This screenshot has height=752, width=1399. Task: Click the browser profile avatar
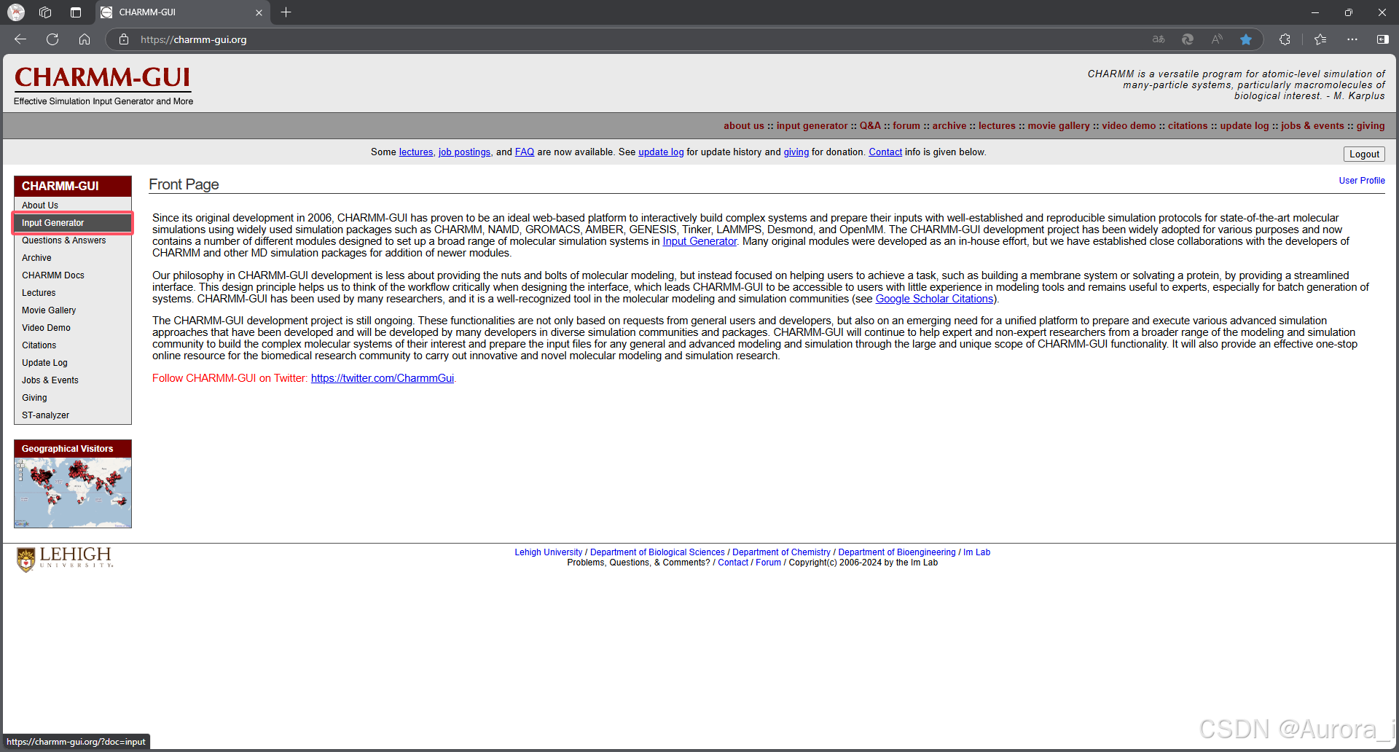tap(16, 12)
